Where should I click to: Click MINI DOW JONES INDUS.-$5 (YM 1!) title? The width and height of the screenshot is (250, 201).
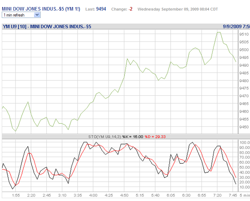tap(41, 9)
